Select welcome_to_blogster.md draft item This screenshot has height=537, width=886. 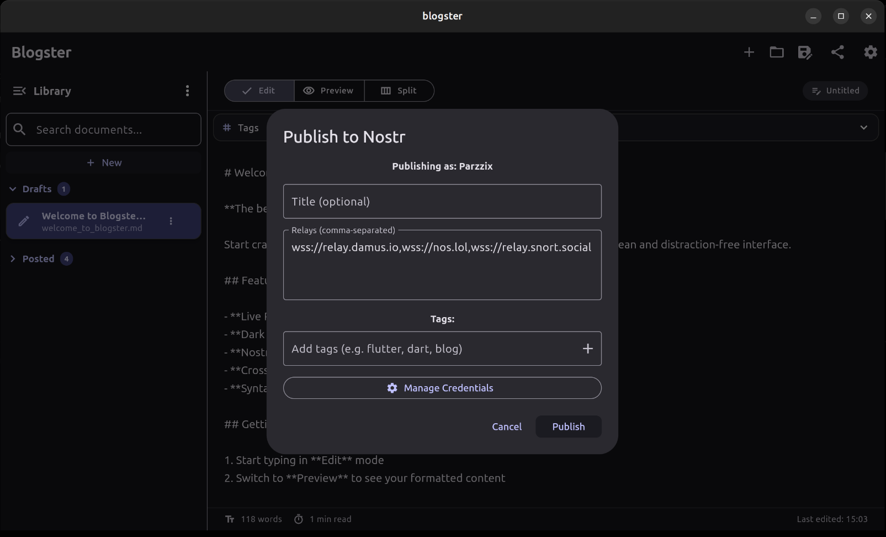point(104,221)
